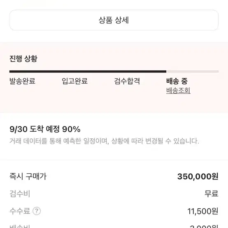The width and height of the screenshot is (228, 228).
Task: Tap the 검수비 label
Action: click(x=20, y=194)
